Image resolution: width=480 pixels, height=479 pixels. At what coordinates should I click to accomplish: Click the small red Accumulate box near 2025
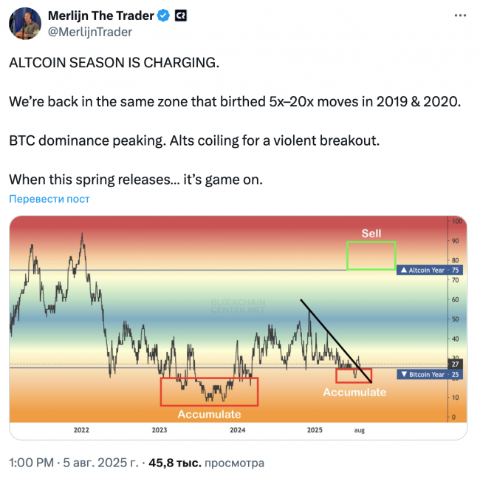click(x=354, y=376)
